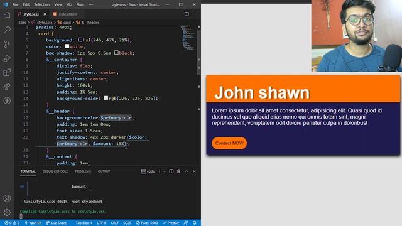The image size is (402, 226).
Task: Open the white color swatch
Action: (67, 46)
